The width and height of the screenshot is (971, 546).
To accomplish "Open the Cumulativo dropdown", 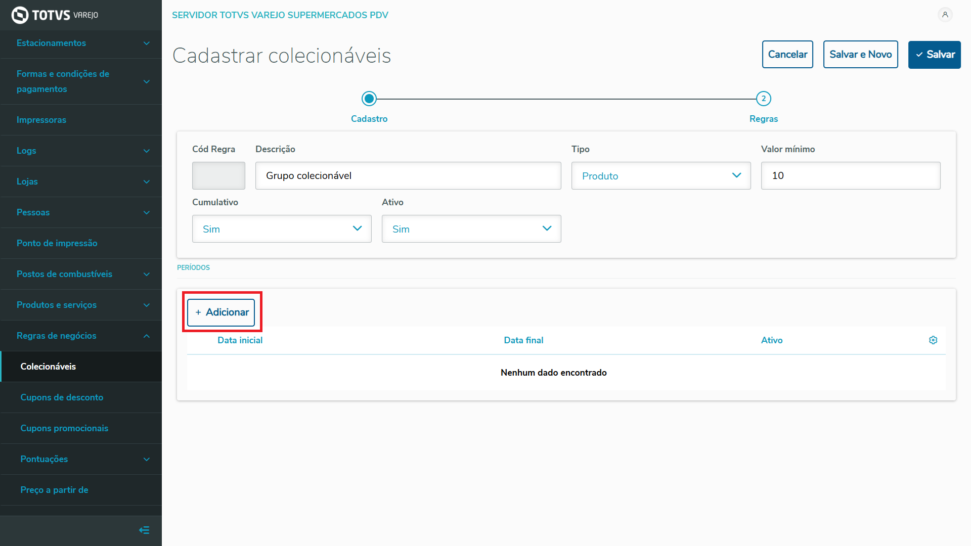I will coord(282,229).
